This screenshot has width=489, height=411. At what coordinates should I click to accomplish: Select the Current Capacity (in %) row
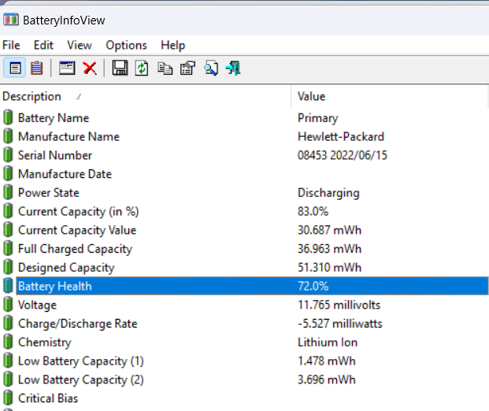pos(244,212)
